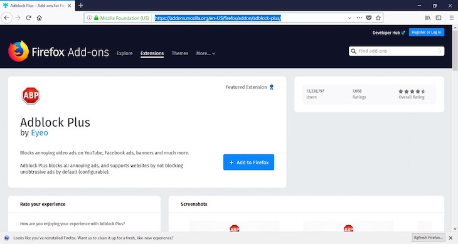458x244 pixels.
Task: Save page to Pocket icon
Action: (369, 18)
